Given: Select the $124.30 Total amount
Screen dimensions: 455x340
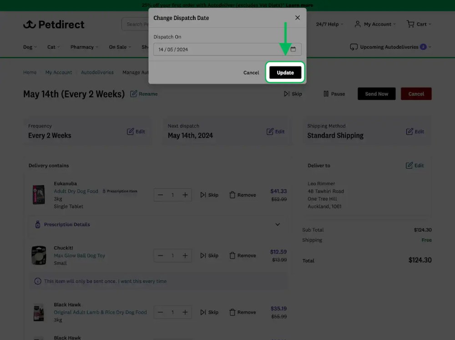Looking at the screenshot, I should 420,260.
